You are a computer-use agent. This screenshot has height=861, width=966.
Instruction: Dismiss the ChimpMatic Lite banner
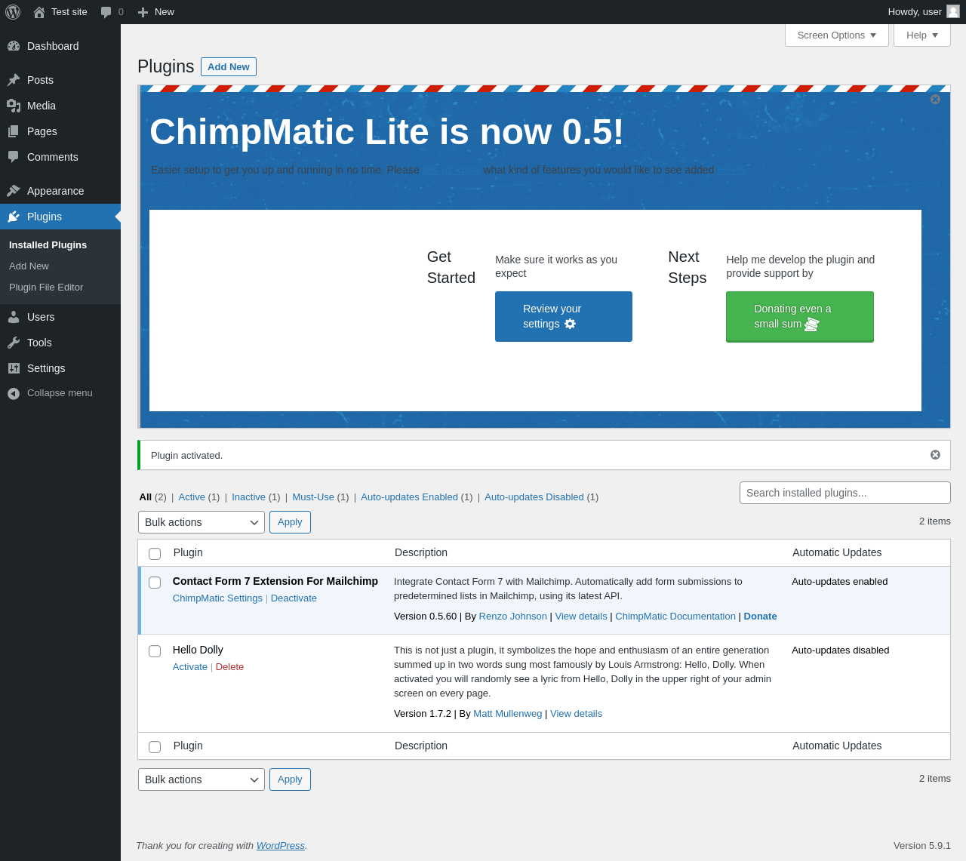pos(935,99)
